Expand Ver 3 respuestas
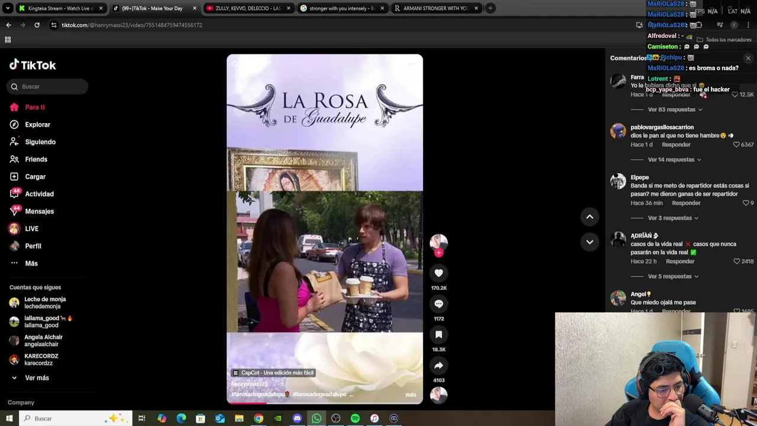Image resolution: width=757 pixels, height=426 pixels. click(673, 218)
